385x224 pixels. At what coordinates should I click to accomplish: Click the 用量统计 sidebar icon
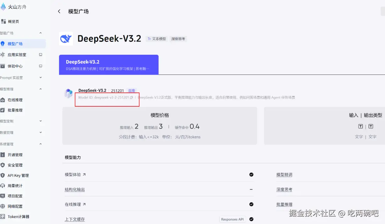[3, 186]
